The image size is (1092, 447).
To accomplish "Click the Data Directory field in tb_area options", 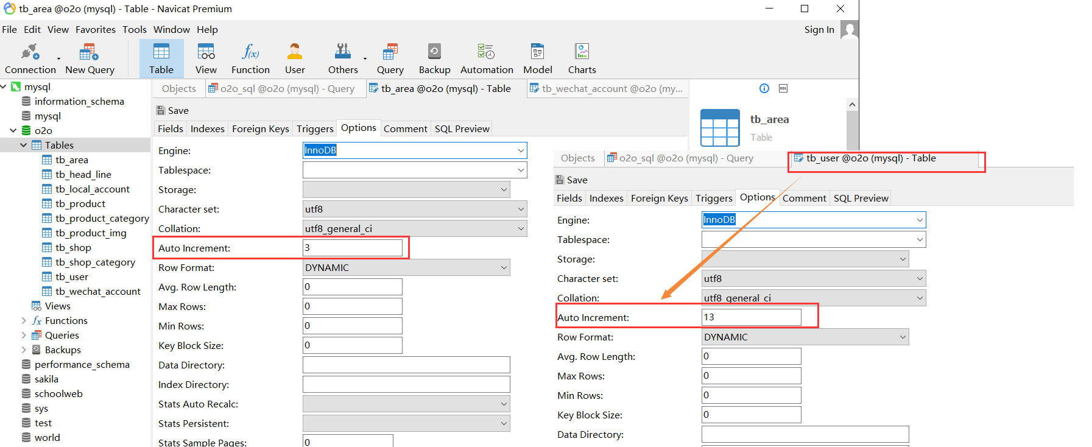I will click(x=406, y=365).
